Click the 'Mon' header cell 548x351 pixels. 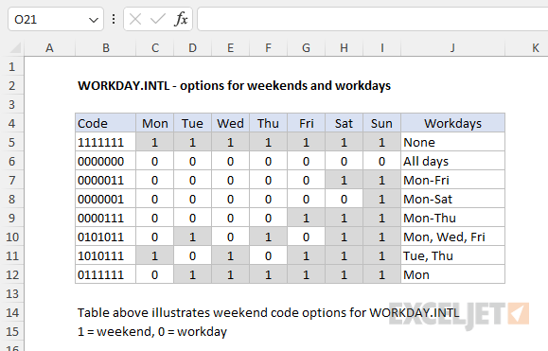click(x=155, y=123)
